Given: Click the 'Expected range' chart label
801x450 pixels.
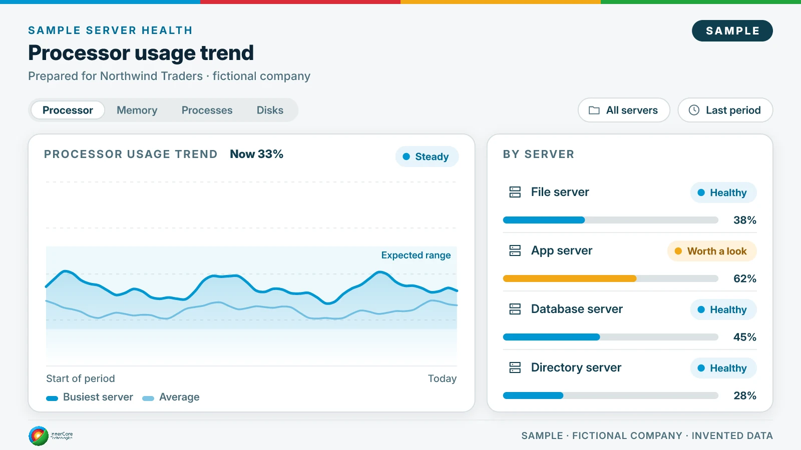Looking at the screenshot, I should pos(416,255).
